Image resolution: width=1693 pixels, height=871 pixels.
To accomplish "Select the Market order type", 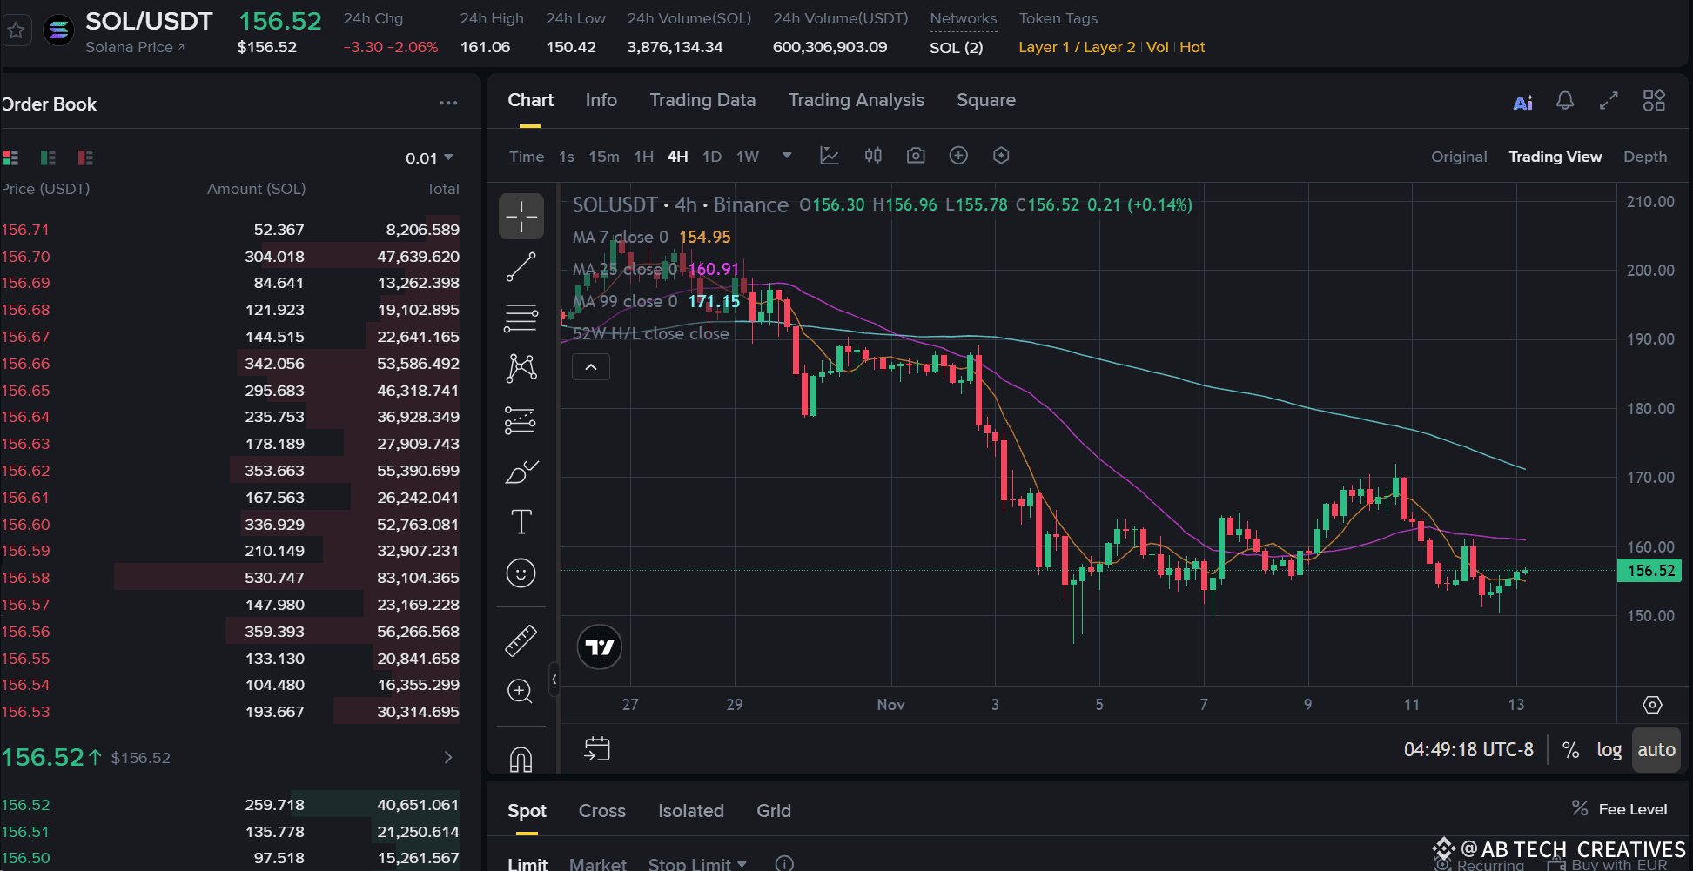I will (x=598, y=864).
